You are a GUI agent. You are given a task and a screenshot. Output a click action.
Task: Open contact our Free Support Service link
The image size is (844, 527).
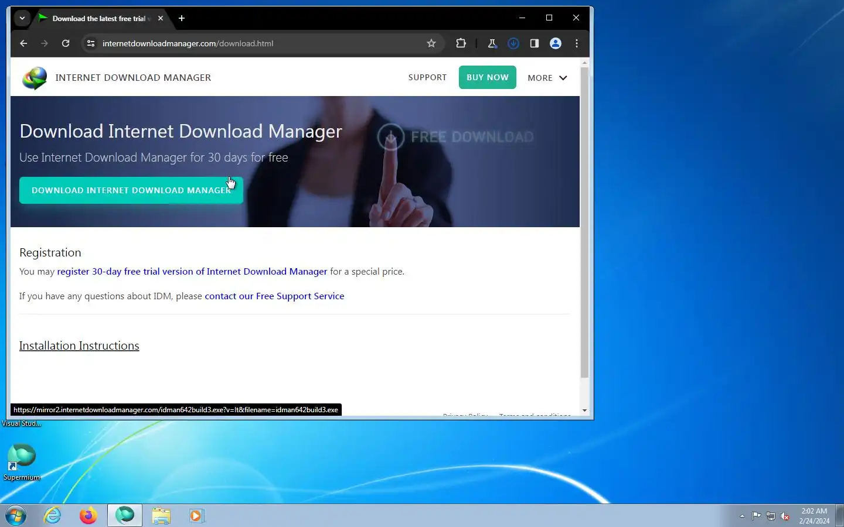274,296
